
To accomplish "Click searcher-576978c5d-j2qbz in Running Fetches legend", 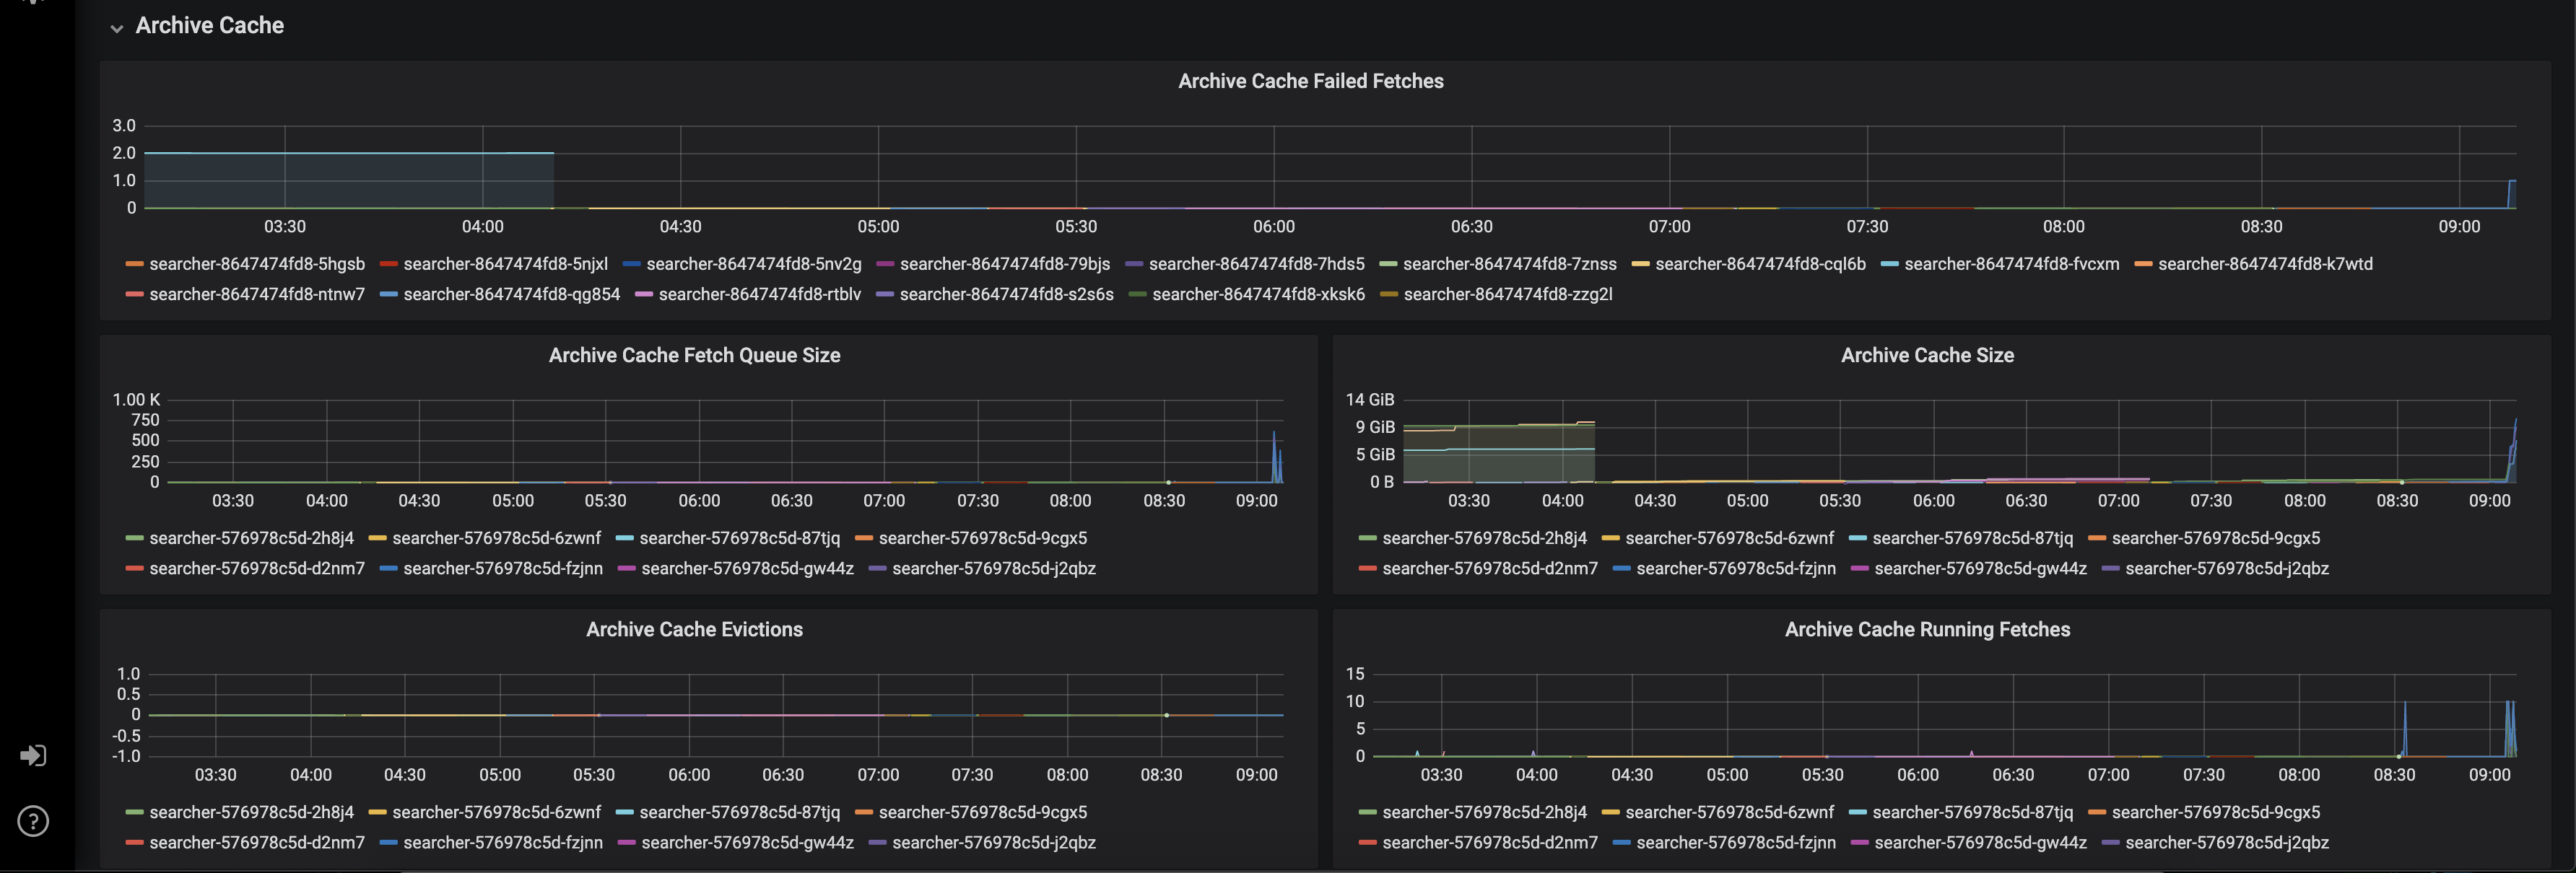I will click(x=2226, y=843).
